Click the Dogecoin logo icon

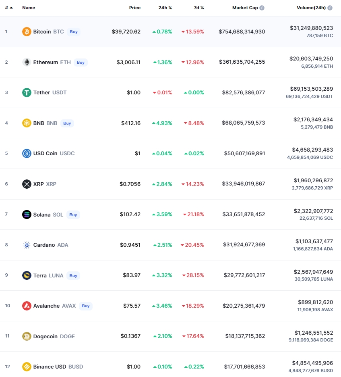click(27, 336)
